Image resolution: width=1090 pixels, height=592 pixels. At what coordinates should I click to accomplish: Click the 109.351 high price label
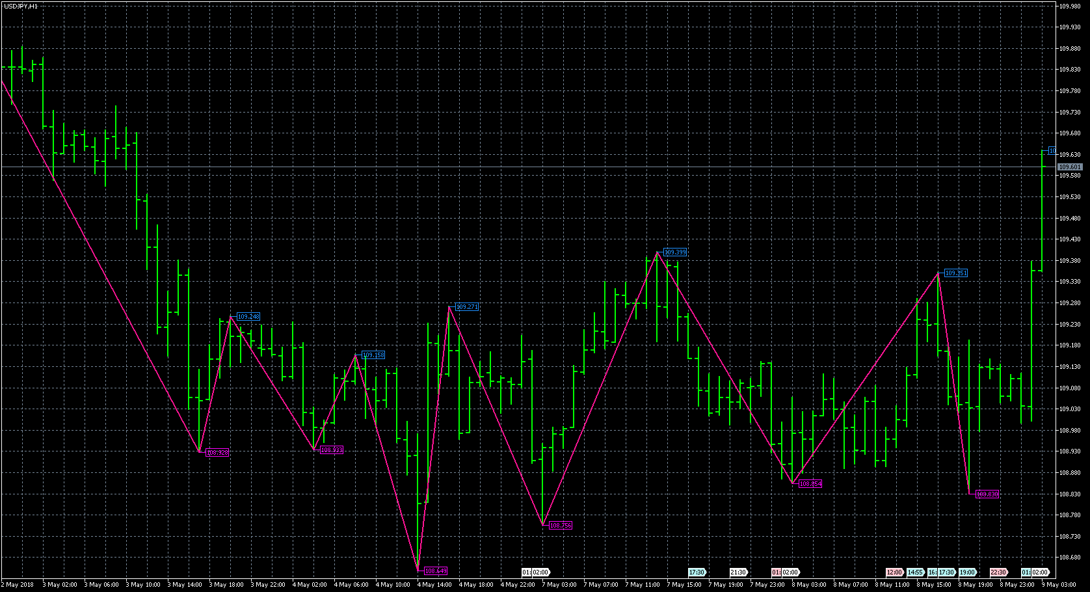tap(955, 273)
